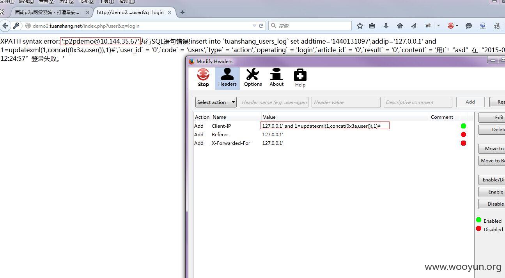The image size is (505, 278).
Task: Focus the Header name input field
Action: 274,102
